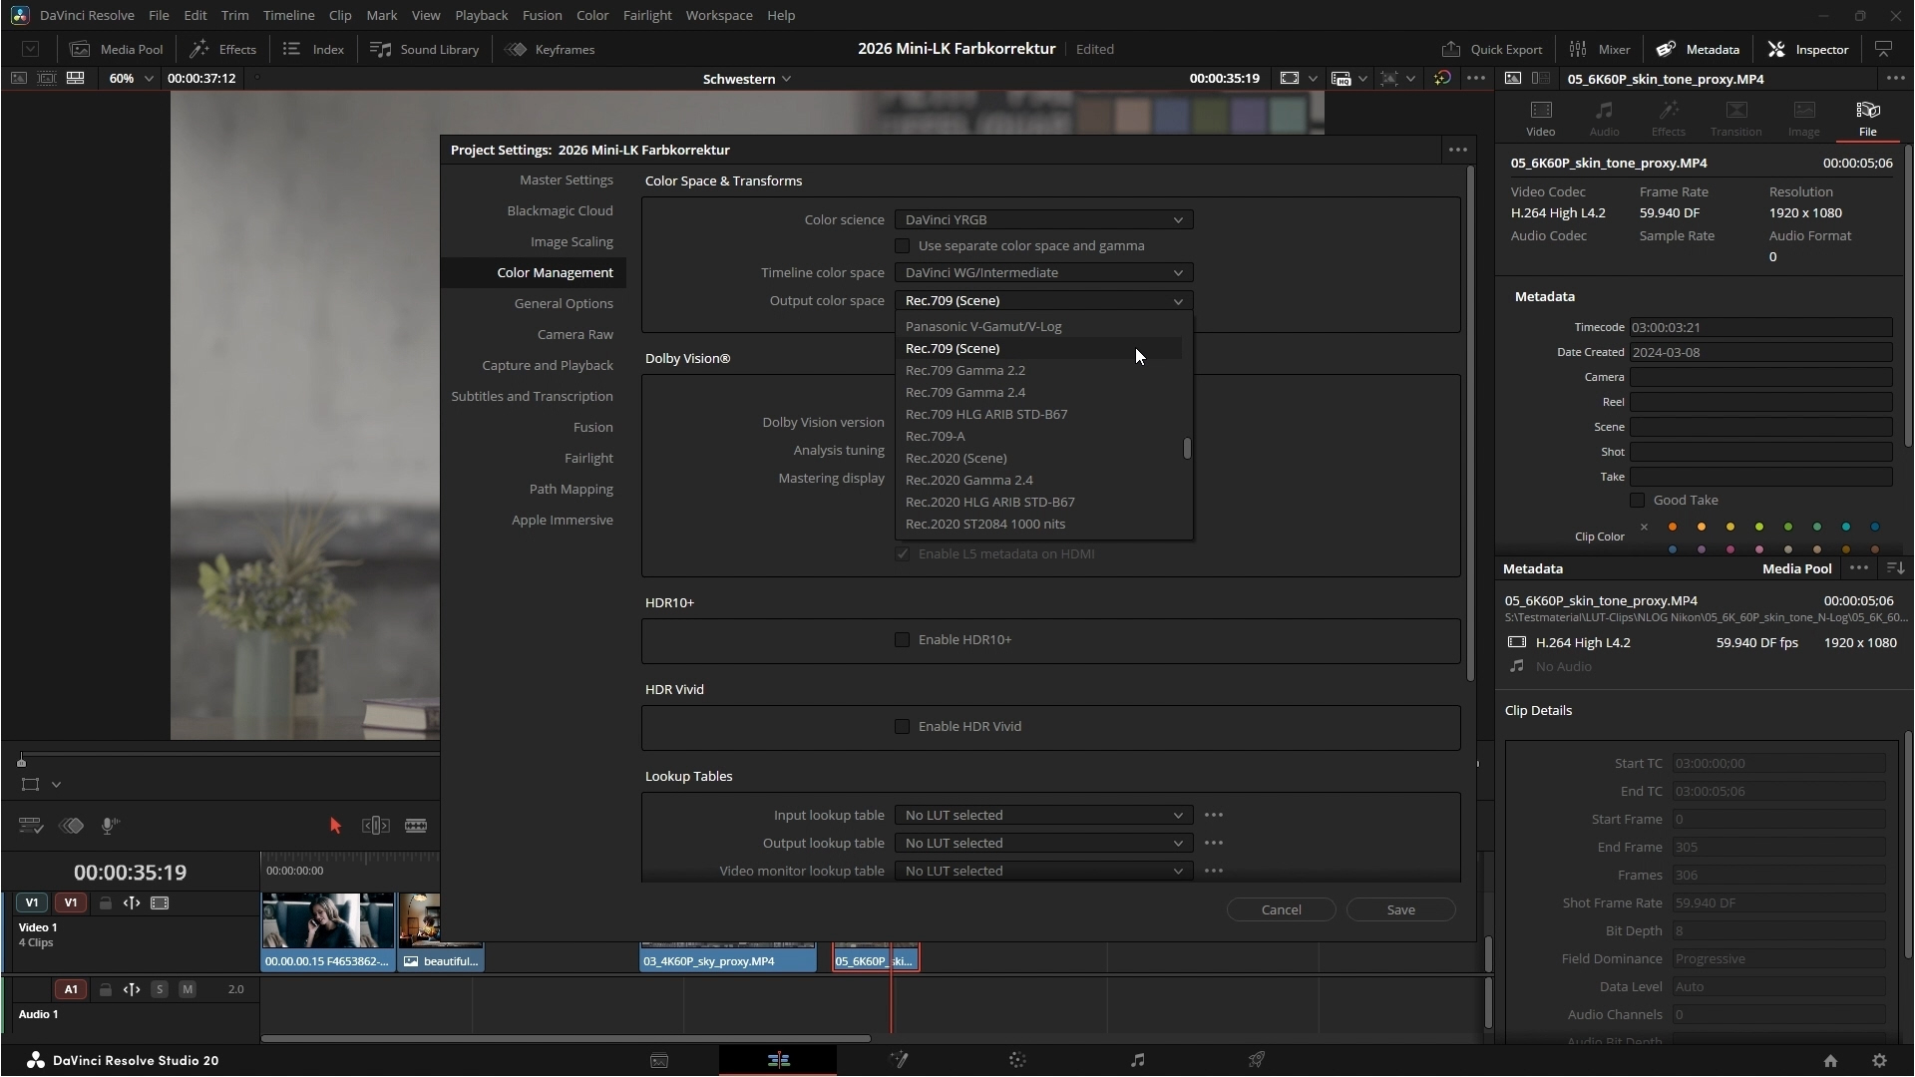Switch to the Color page icon

pos(1017,1060)
